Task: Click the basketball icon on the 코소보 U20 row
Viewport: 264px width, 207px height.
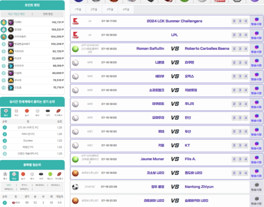Action: [75, 173]
